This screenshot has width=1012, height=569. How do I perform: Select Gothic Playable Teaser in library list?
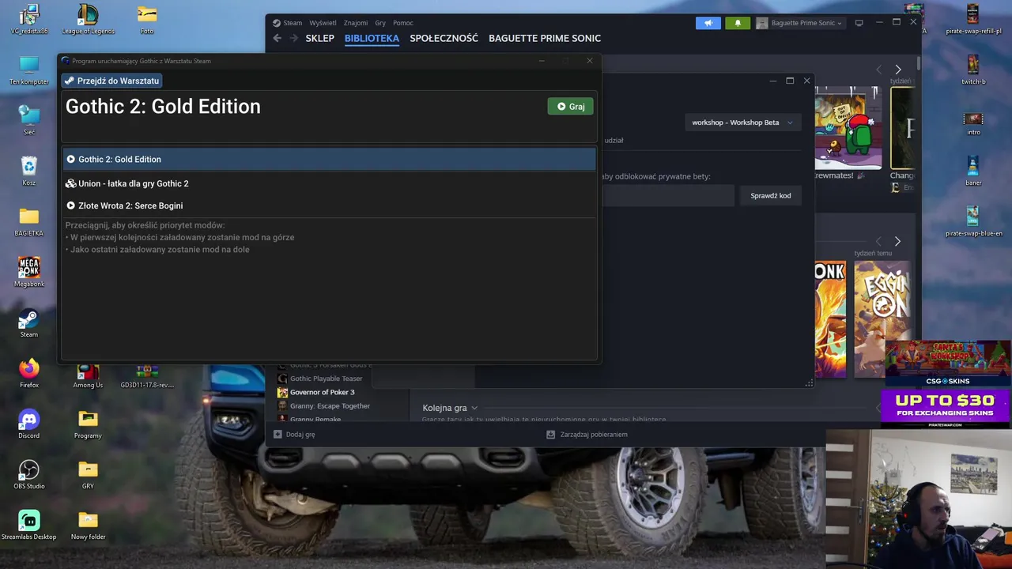coord(326,379)
